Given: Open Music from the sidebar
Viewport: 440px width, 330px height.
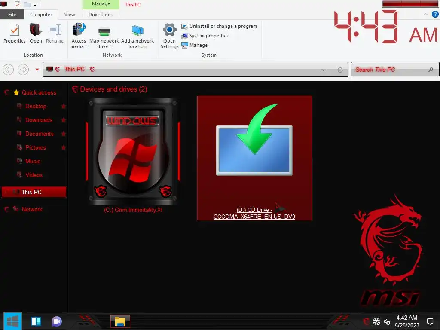Looking at the screenshot, I should point(33,161).
